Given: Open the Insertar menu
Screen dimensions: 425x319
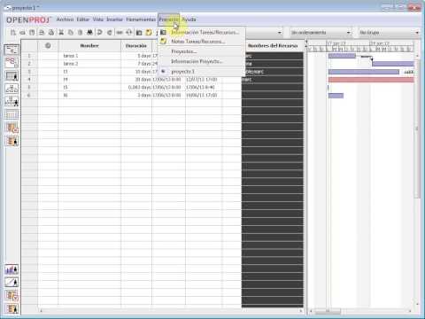Looking at the screenshot, I should pos(114,19).
